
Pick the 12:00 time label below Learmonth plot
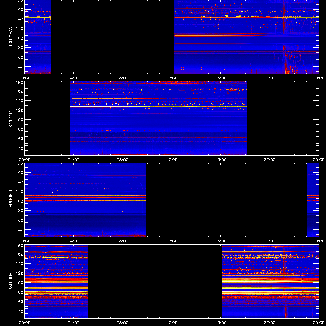click(172, 241)
